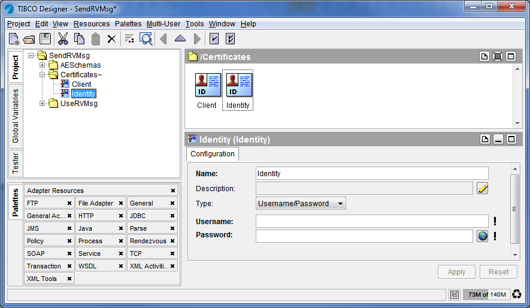Edit description with the pencil icon
Screen dimensions: 530x308
(482, 188)
